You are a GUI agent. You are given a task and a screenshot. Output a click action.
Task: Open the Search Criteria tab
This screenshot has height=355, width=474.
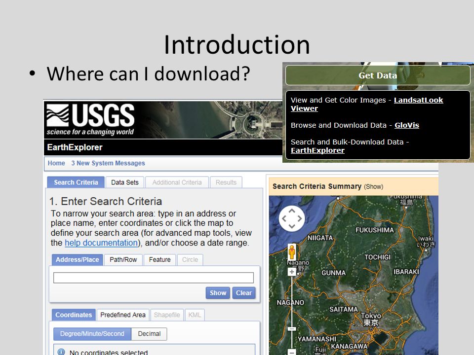pyautogui.click(x=76, y=182)
